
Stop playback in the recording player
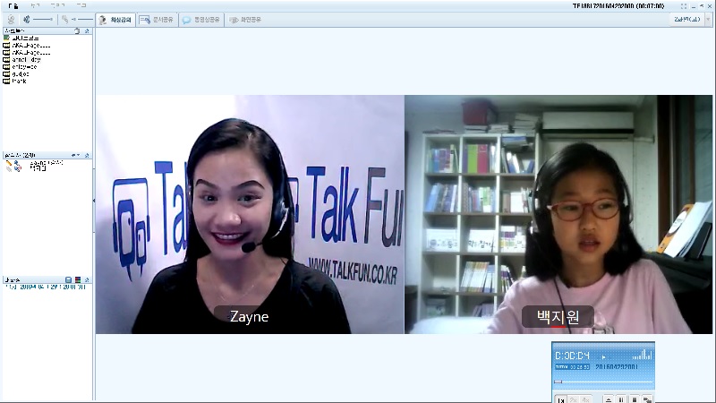(x=634, y=399)
